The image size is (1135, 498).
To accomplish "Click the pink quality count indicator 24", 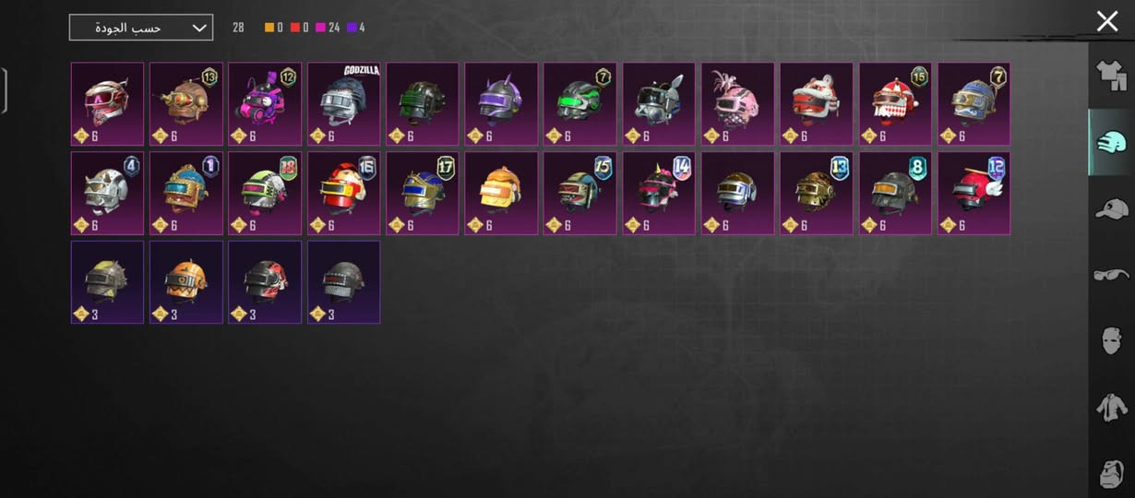I will [328, 28].
